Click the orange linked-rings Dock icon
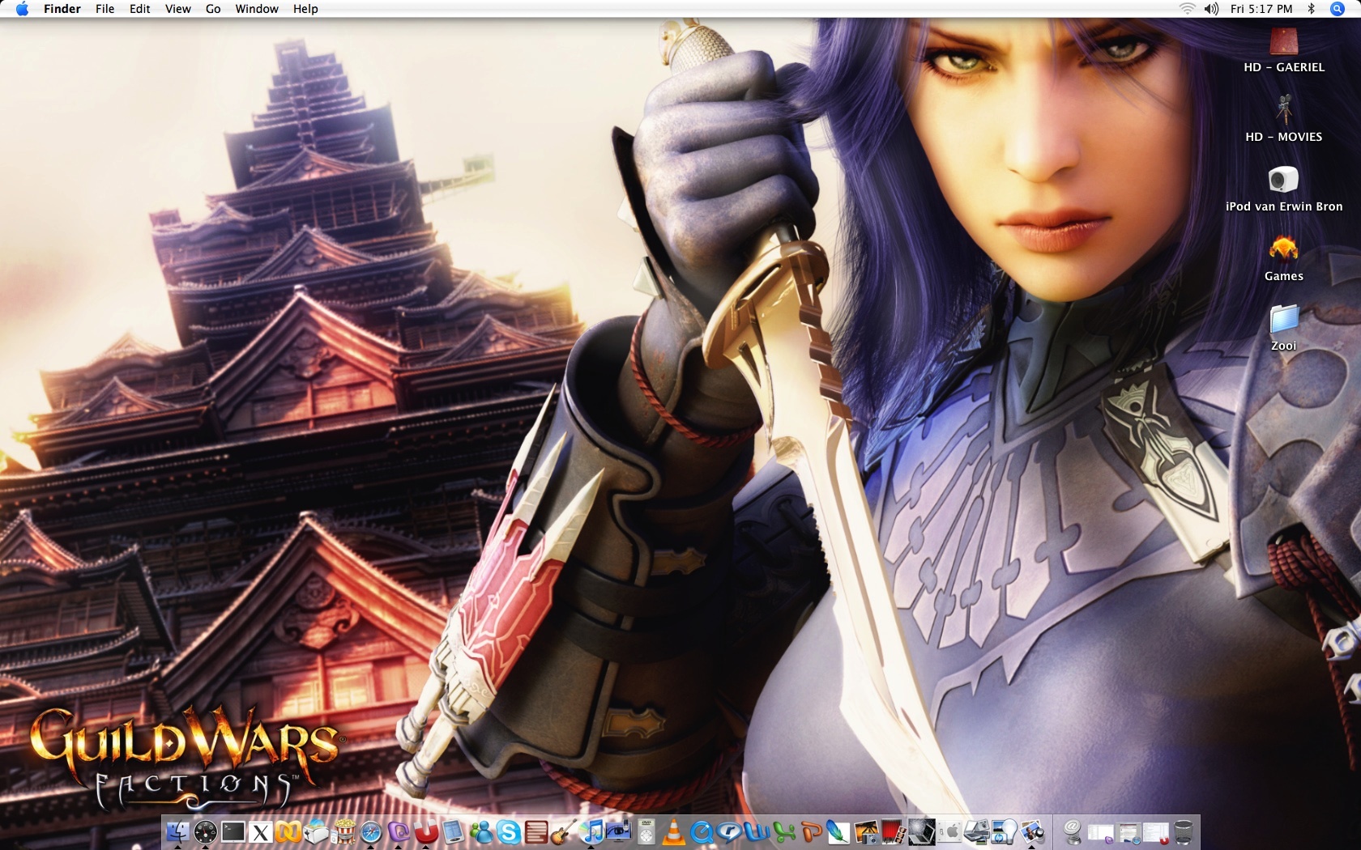The image size is (1361, 850). (x=288, y=831)
